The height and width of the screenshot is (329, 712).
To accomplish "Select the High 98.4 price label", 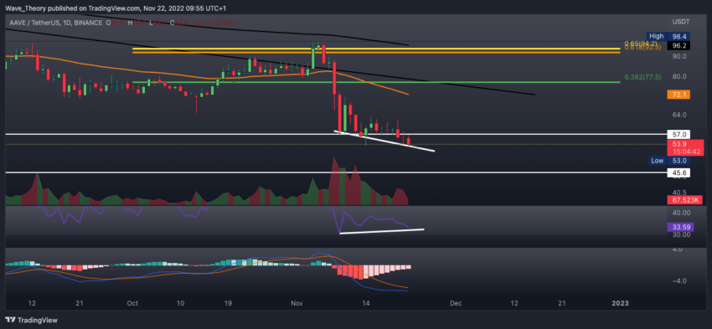I will click(x=669, y=36).
